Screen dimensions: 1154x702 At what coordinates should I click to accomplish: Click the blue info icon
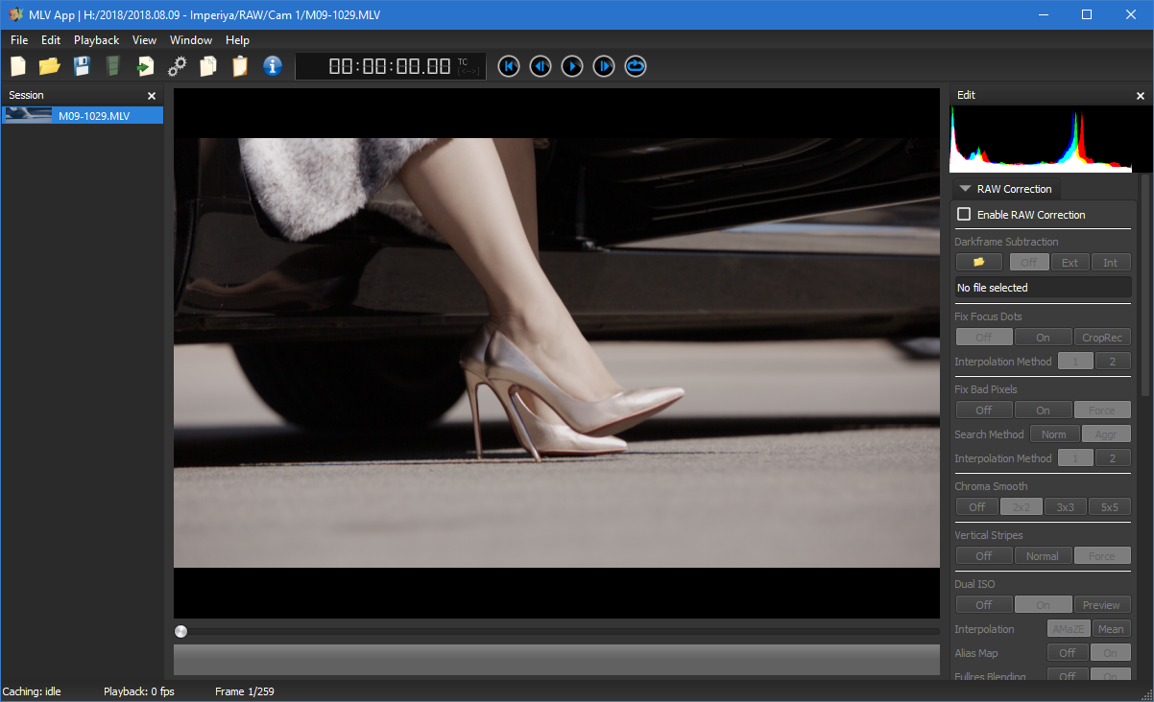[273, 66]
